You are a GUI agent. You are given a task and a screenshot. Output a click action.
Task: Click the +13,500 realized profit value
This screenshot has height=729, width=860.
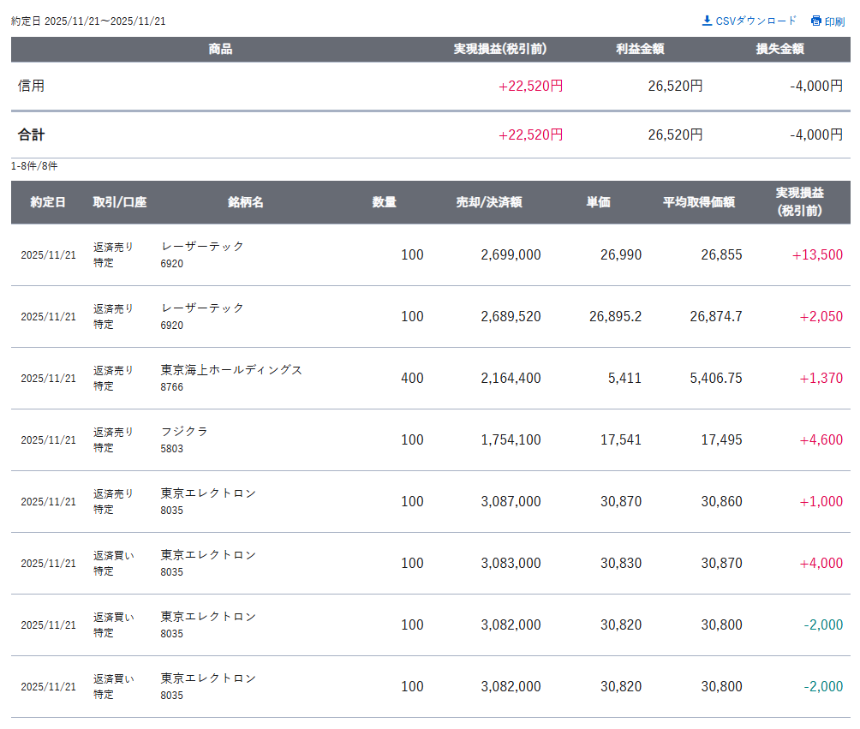click(x=817, y=254)
